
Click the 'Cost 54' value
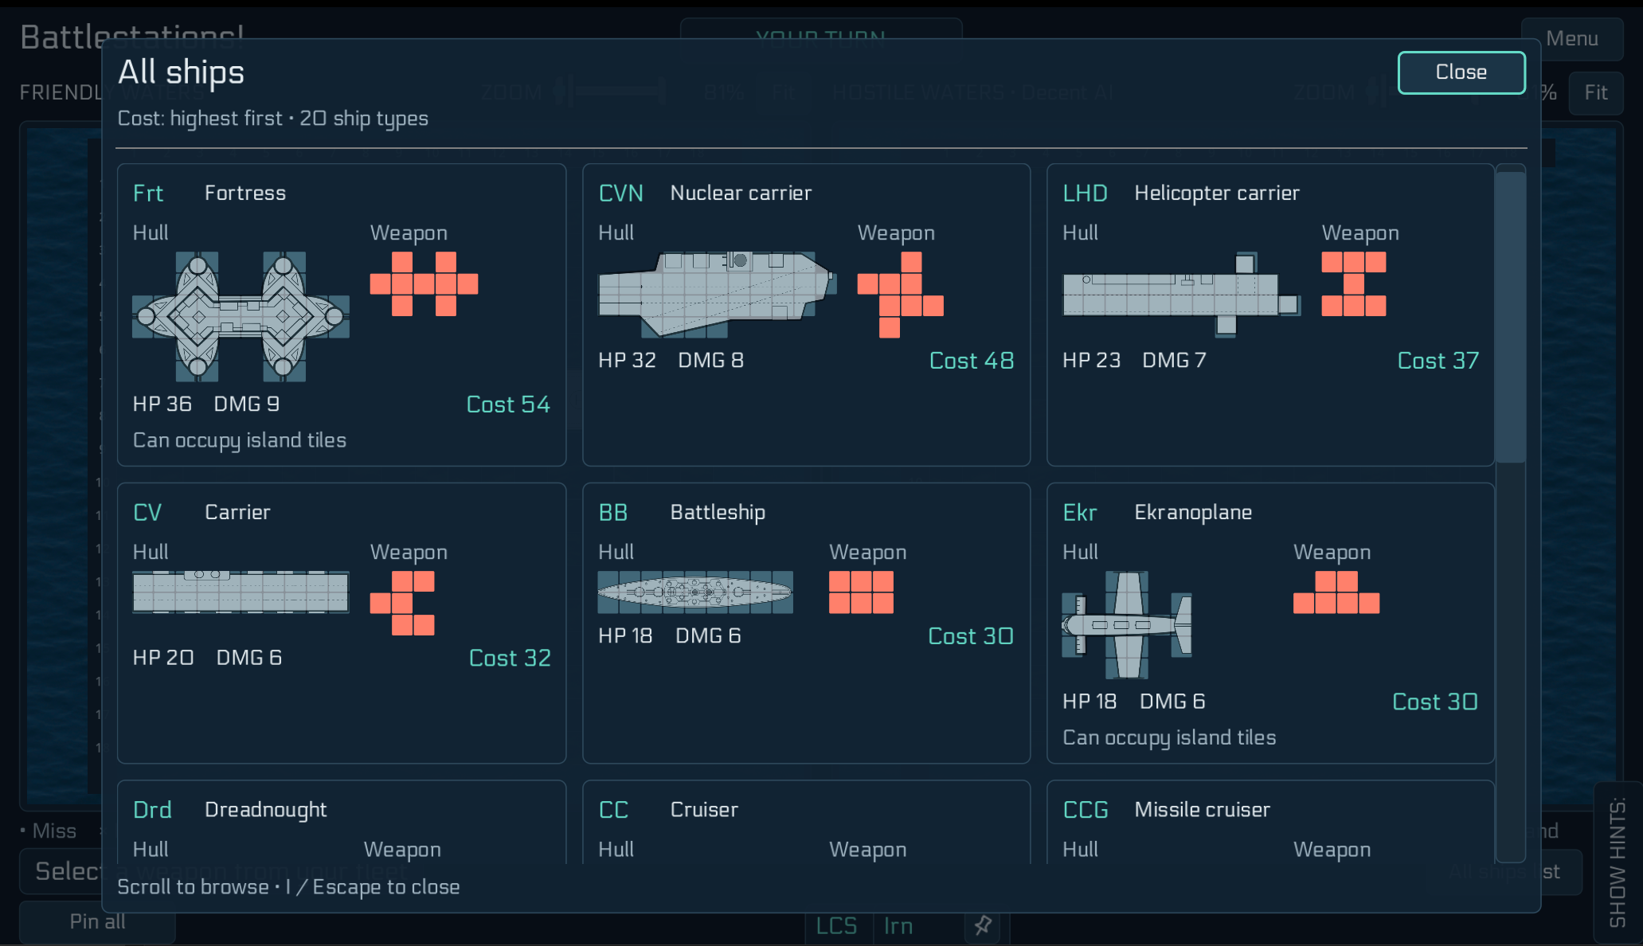pyautogui.click(x=508, y=405)
